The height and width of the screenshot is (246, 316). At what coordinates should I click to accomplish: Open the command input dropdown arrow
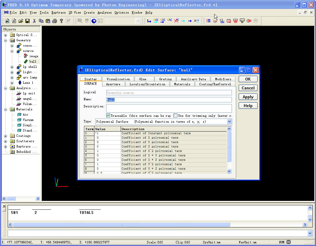pyautogui.click(x=310, y=233)
